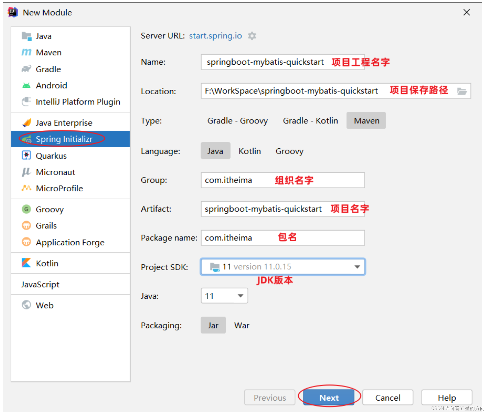
Task: Browse for Location with folder icon
Action: click(x=462, y=91)
